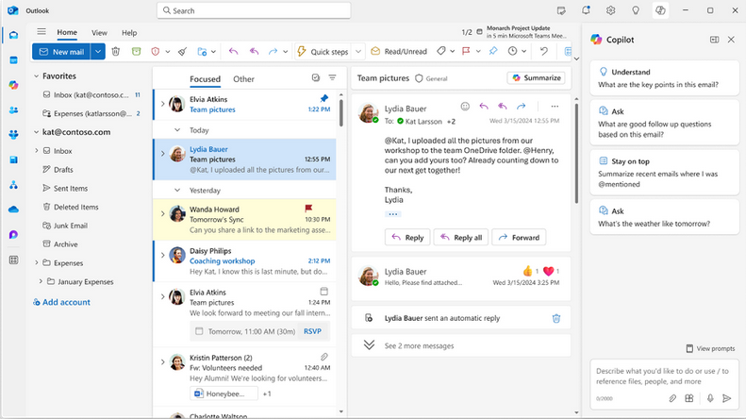Click the Undo icon in toolbar

[544, 51]
